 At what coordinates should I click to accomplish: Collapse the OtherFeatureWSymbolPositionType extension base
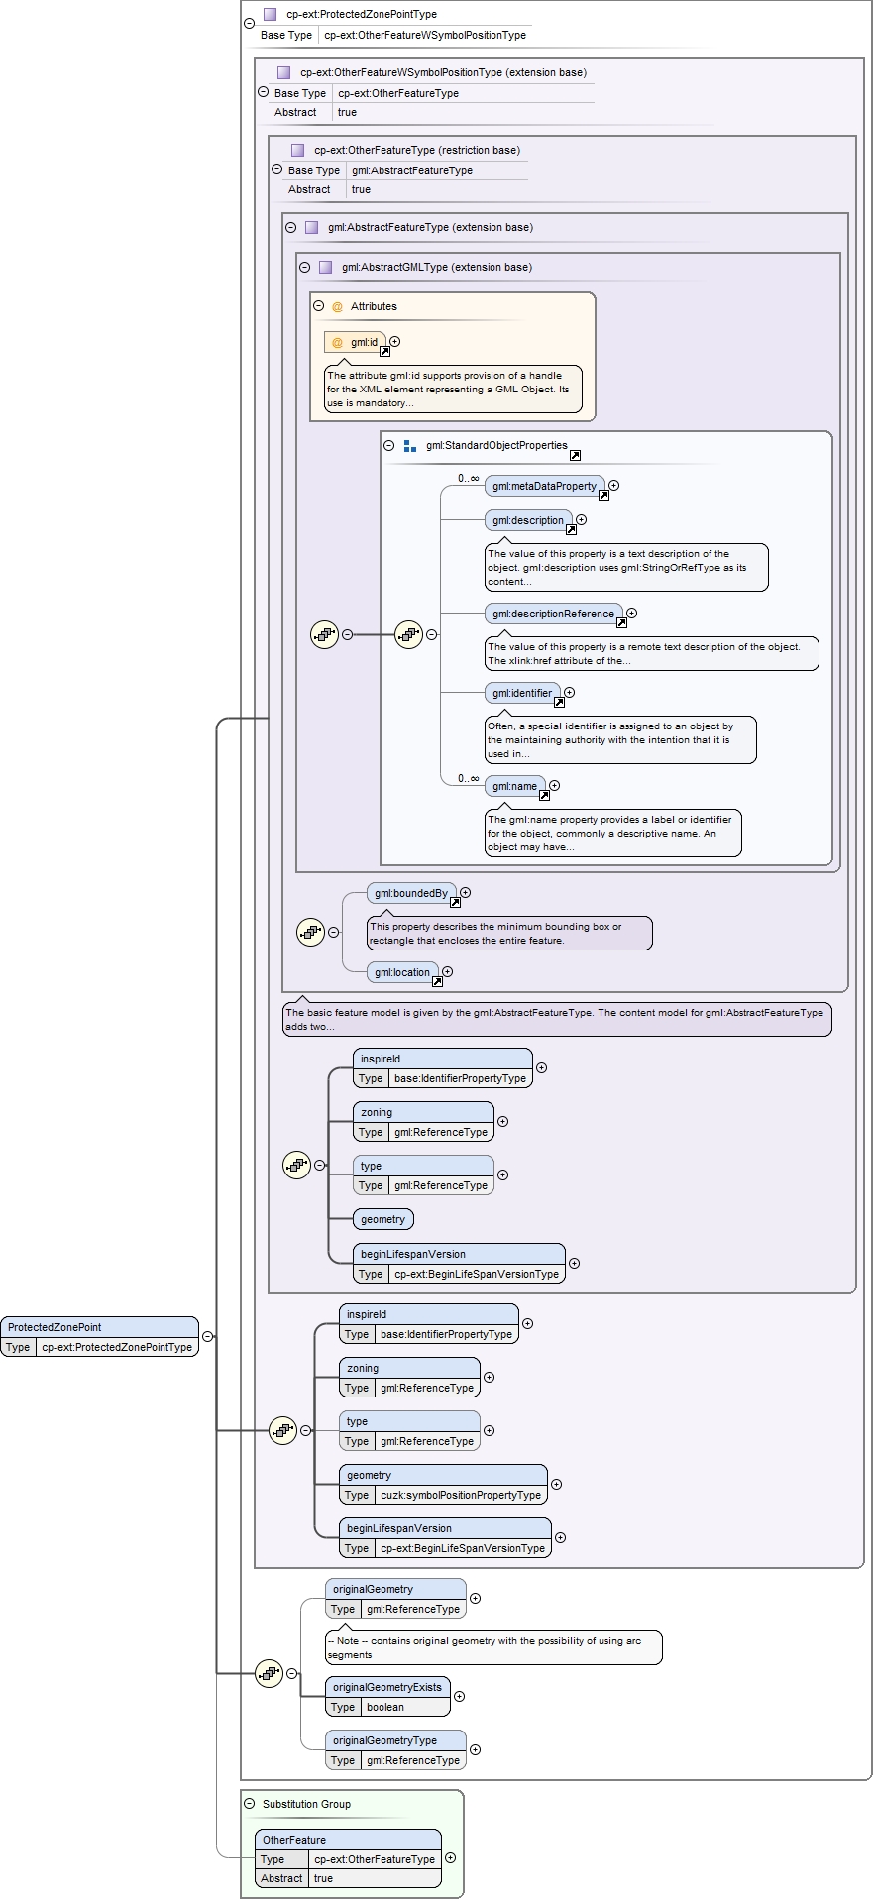pos(263,91)
